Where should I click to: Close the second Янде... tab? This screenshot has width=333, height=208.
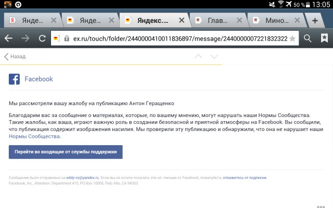(x=111, y=20)
